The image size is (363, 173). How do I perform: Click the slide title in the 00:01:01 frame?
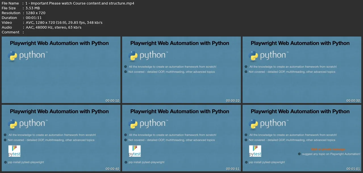(x=300, y=112)
